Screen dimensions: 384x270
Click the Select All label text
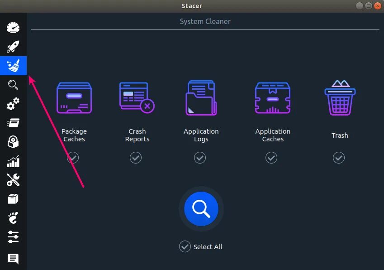coord(208,247)
